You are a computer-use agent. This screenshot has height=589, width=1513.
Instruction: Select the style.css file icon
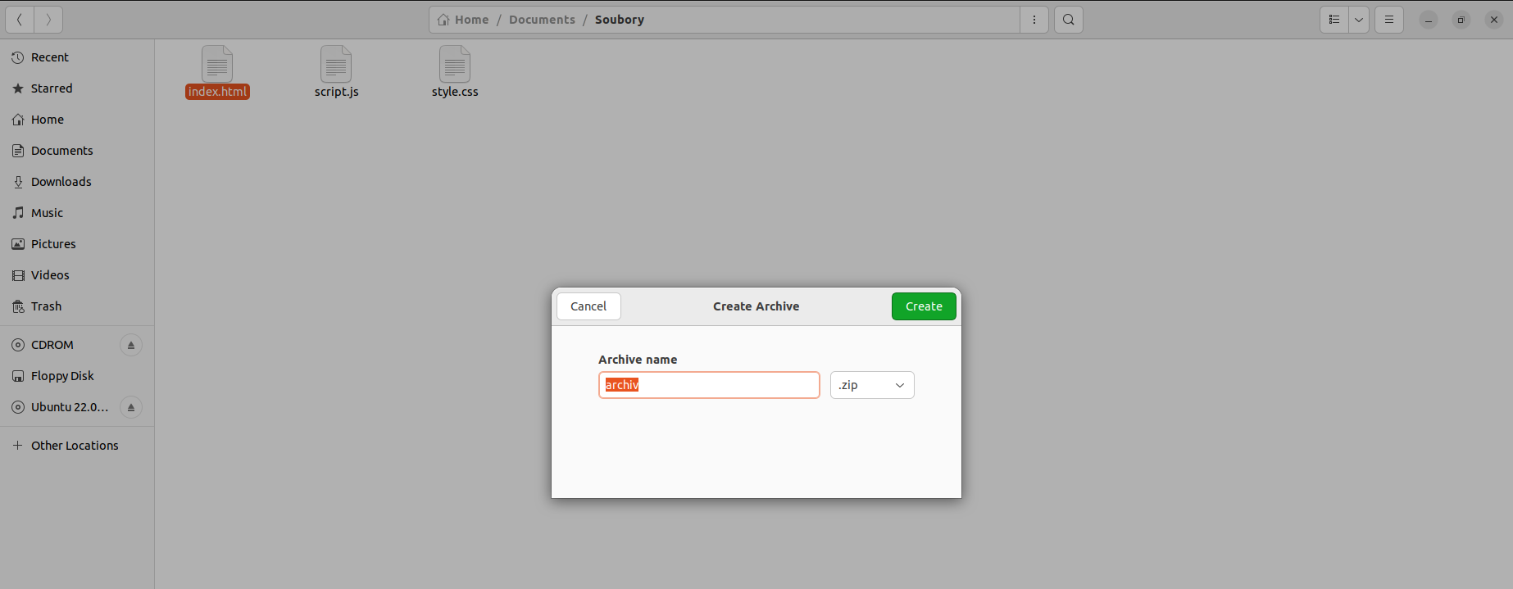[455, 64]
